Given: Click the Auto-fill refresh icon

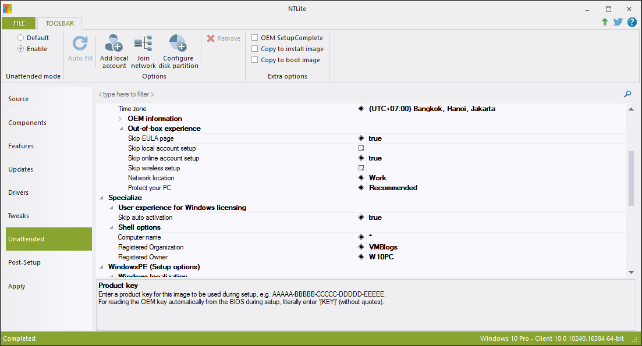Looking at the screenshot, I should [x=80, y=44].
